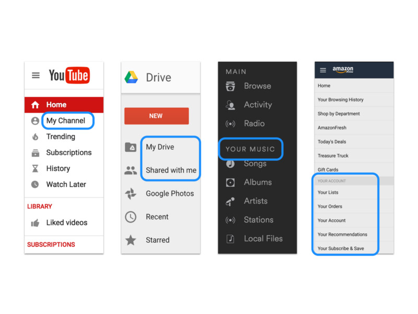
Task: Click the Google Drive logo icon
Action: (x=131, y=77)
